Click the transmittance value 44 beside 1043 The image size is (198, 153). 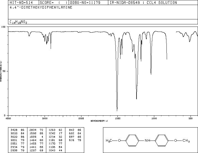point(61,150)
